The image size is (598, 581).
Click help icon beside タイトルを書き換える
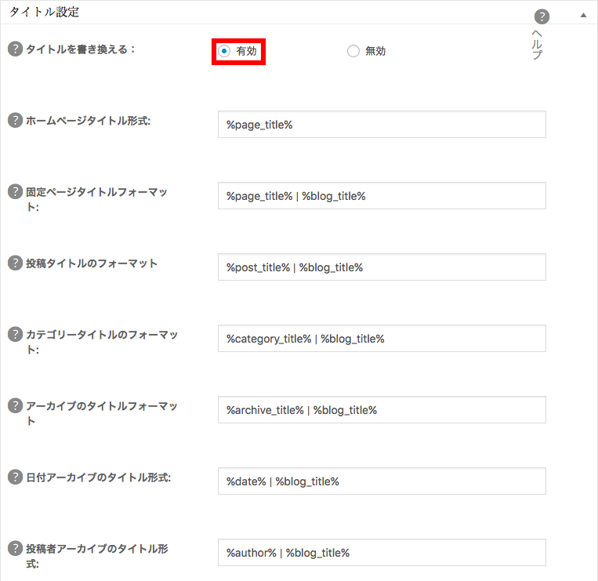pyautogui.click(x=15, y=49)
